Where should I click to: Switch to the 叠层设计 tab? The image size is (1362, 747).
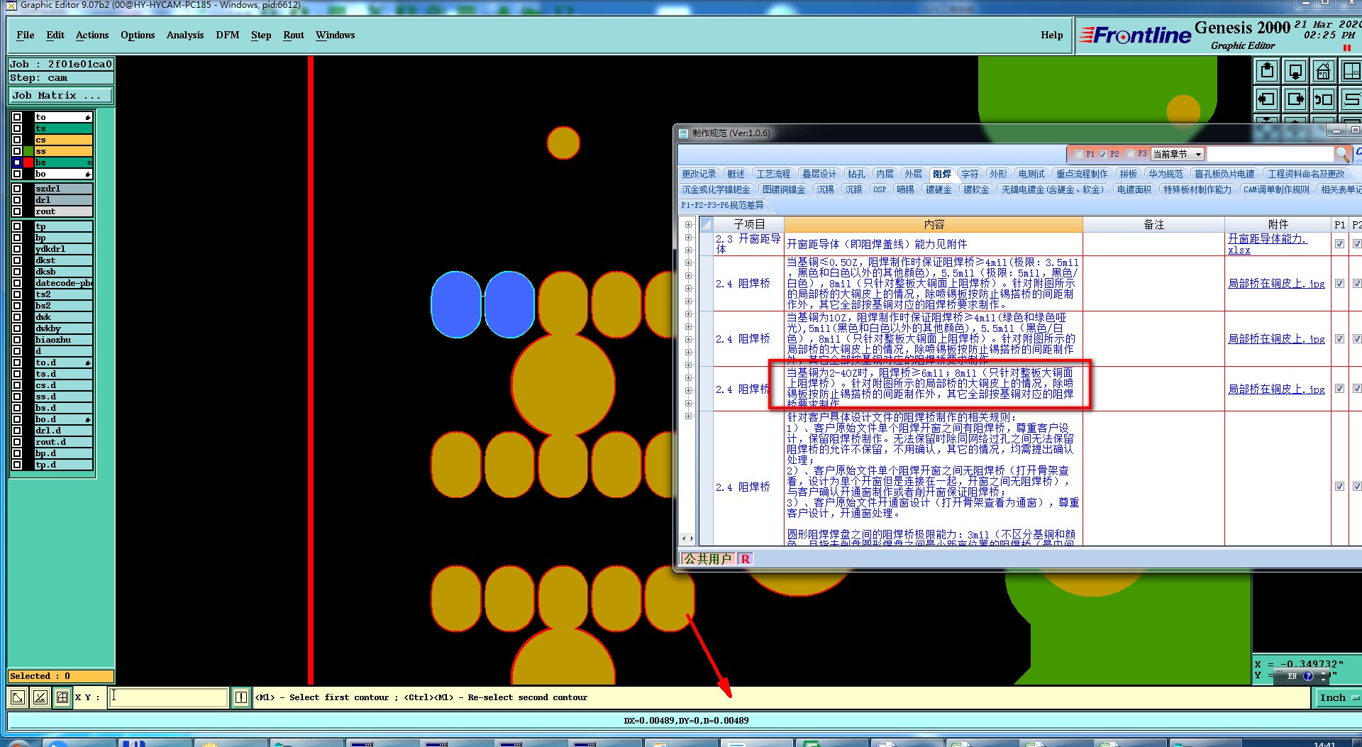[x=819, y=174]
